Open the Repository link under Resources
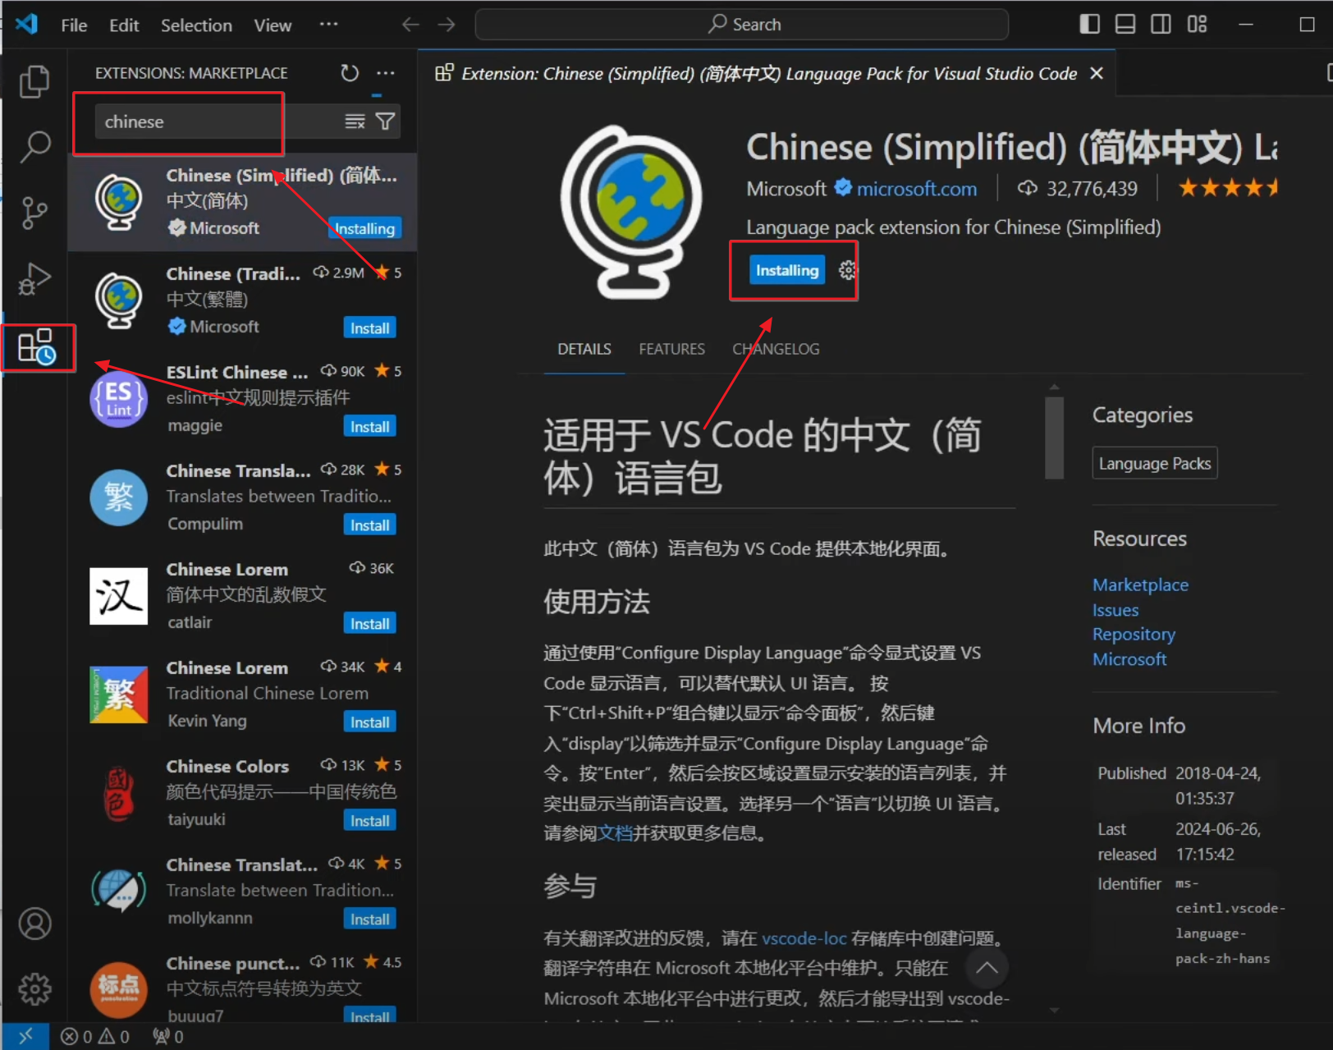This screenshot has width=1333, height=1050. 1133,635
